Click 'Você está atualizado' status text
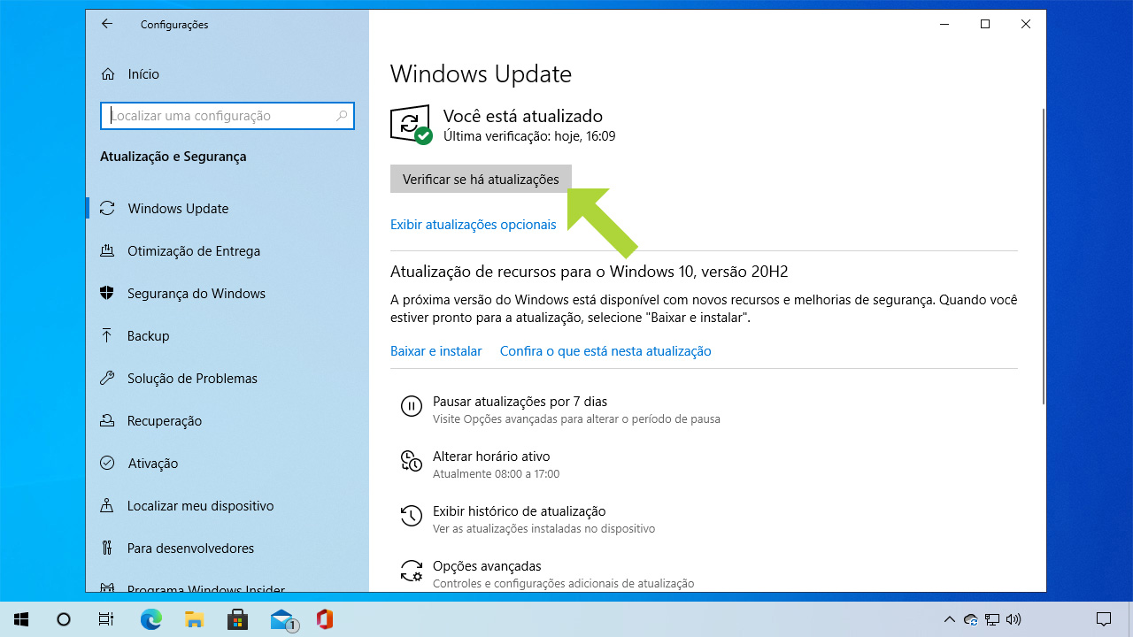 coord(523,116)
